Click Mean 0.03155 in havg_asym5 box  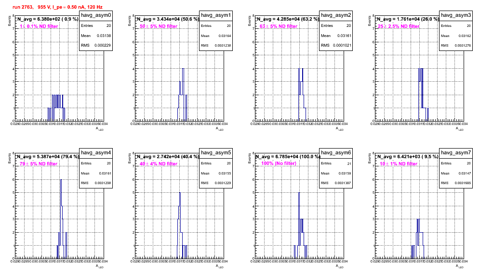pyautogui.click(x=216, y=173)
